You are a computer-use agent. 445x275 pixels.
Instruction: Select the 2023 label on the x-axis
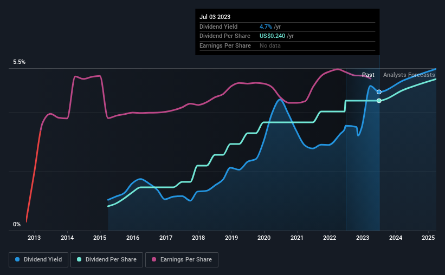click(x=363, y=238)
